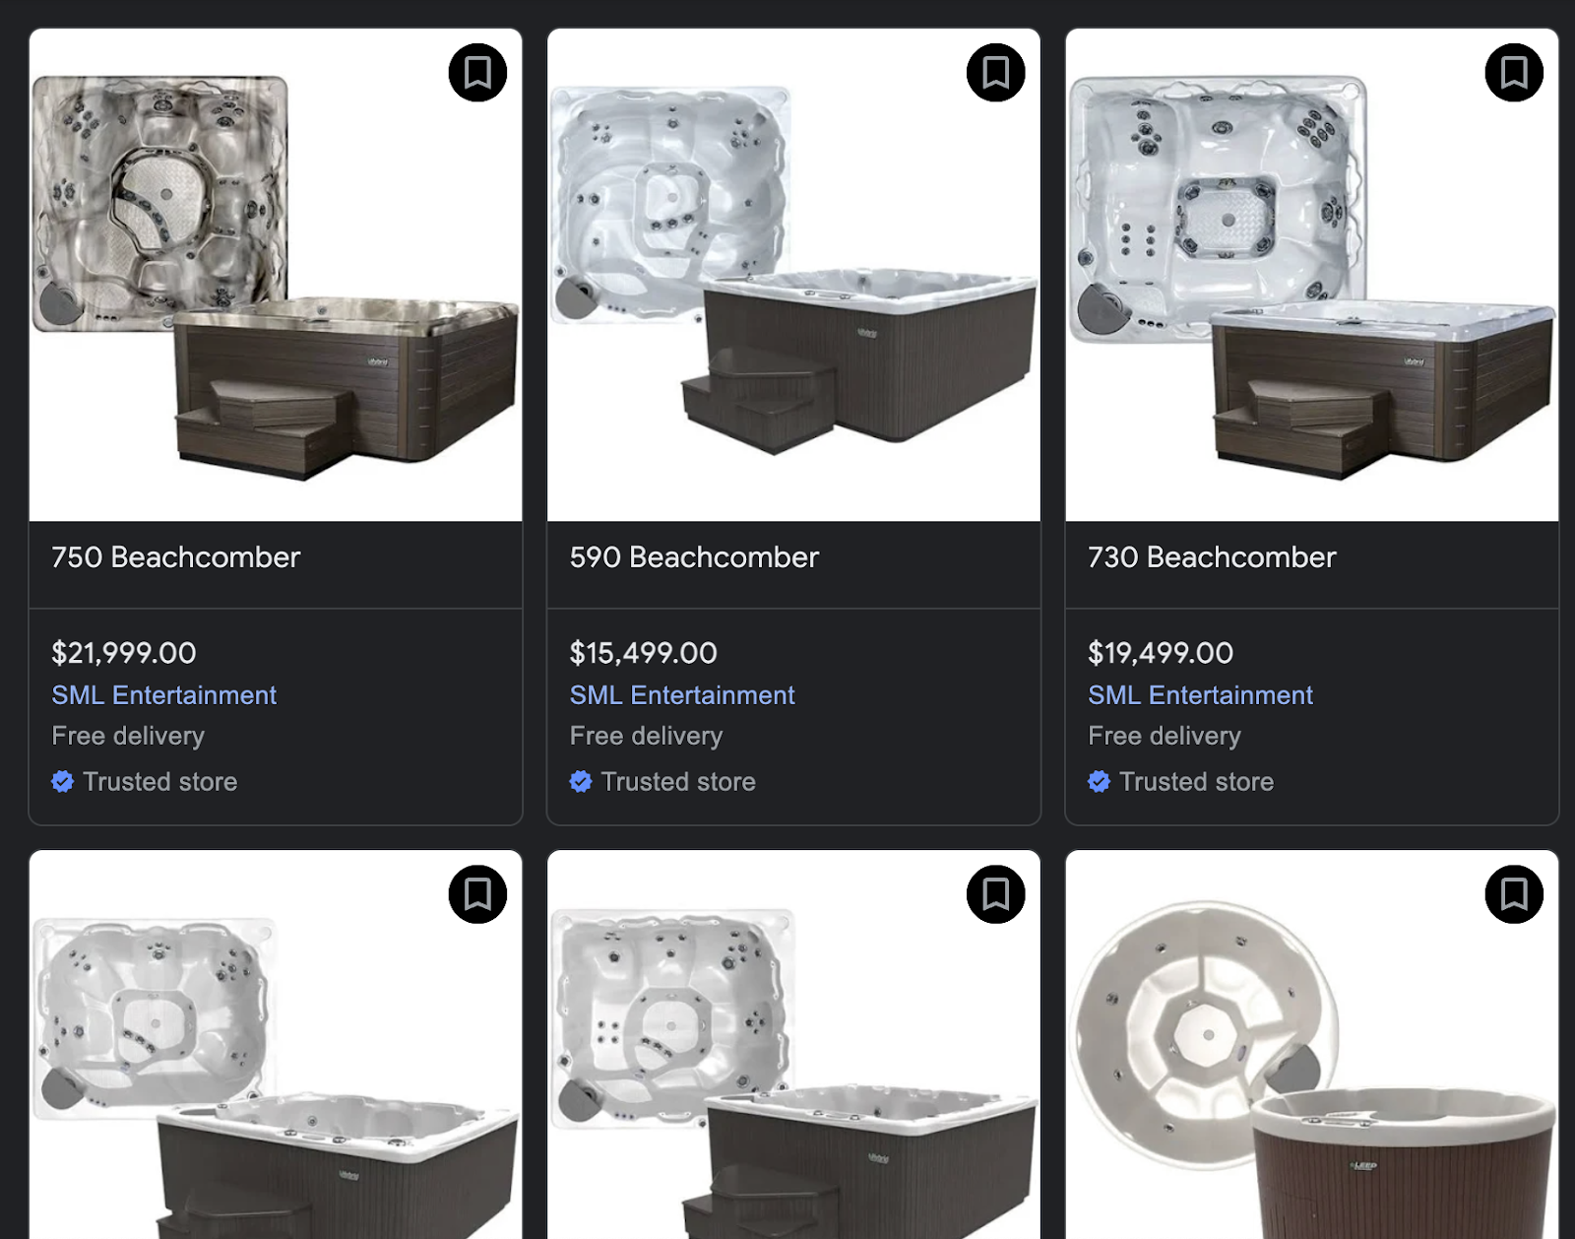Screen dimensions: 1575x1239
Task: Select the $15,499.00 price of 590 Beachcomber
Action: [644, 653]
